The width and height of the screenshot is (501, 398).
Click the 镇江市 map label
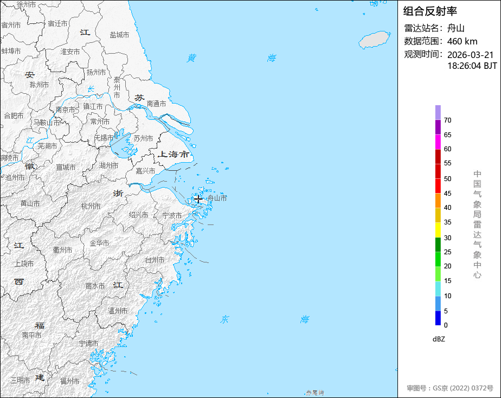tap(93, 106)
